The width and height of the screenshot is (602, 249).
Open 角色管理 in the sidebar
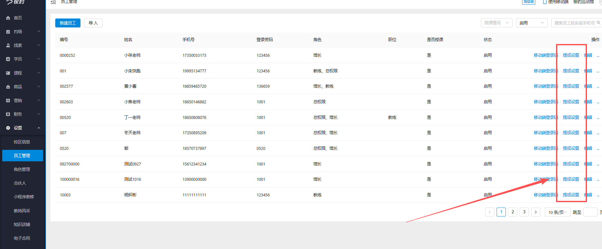[22, 169]
